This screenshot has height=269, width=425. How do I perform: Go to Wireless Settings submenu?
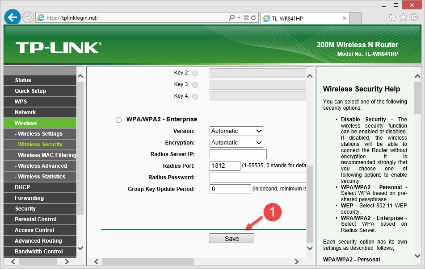tap(40, 134)
